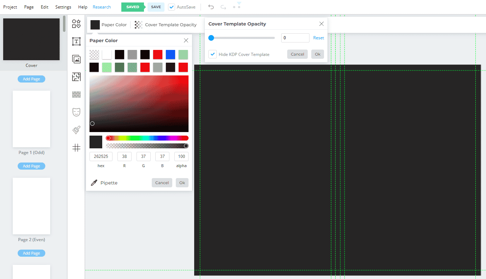Viewport: 486px width, 279px height.
Task: Open the shapes and elements tool
Action: [x=76, y=24]
